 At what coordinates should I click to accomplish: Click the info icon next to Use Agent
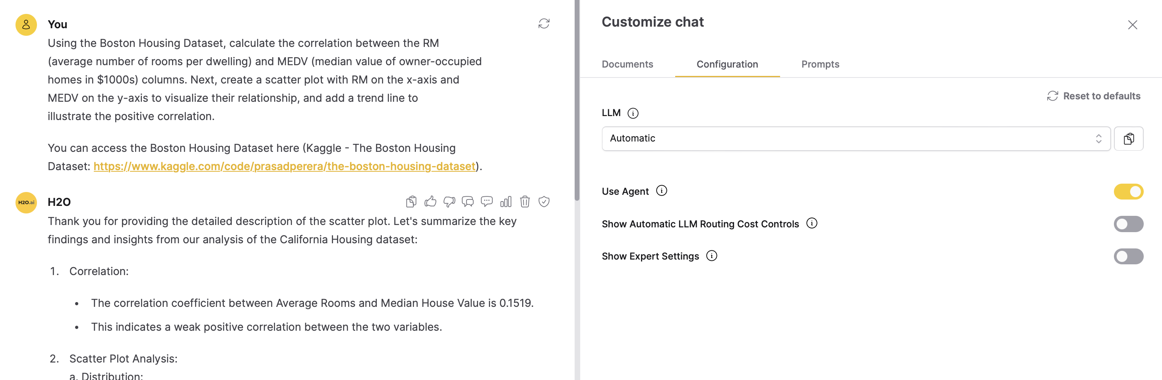click(661, 191)
